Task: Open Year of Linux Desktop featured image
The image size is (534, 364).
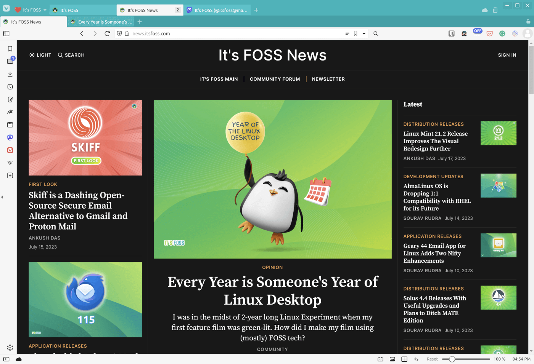Action: coord(272,179)
